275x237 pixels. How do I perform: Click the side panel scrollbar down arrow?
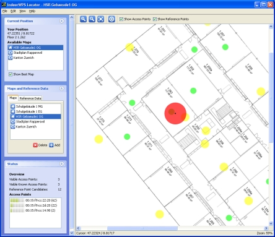(x=72, y=233)
